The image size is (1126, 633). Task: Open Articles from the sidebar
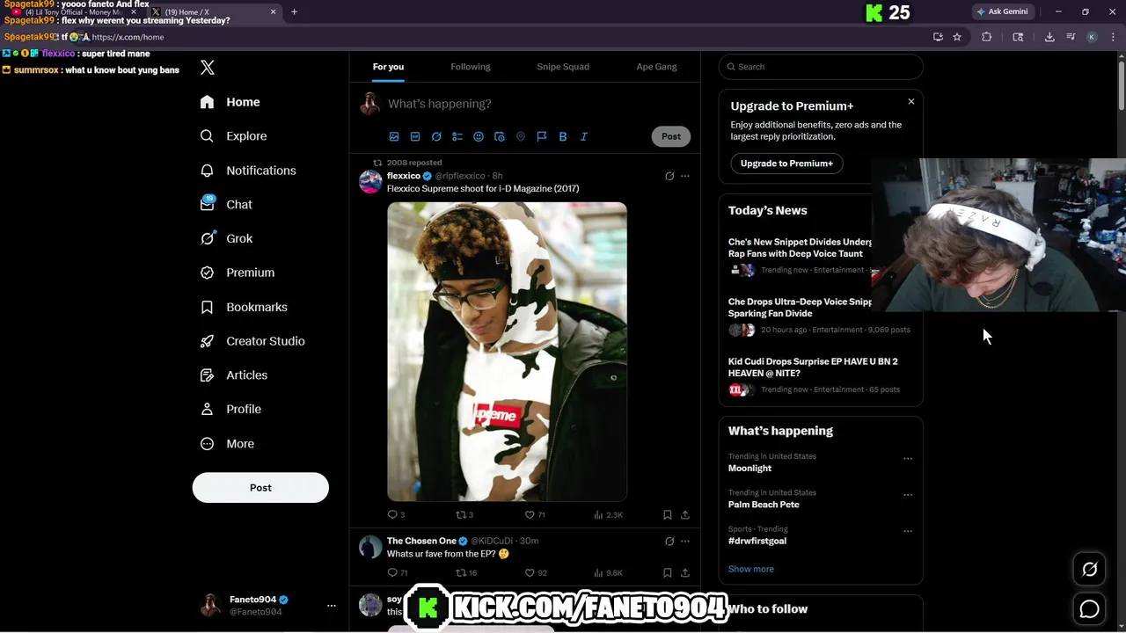click(x=234, y=375)
